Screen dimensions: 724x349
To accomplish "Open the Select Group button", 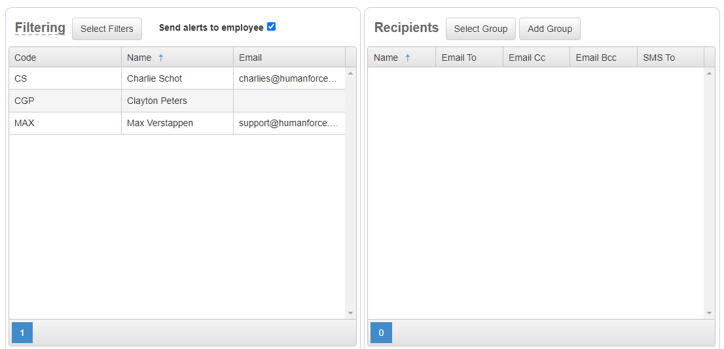I will 480,29.
